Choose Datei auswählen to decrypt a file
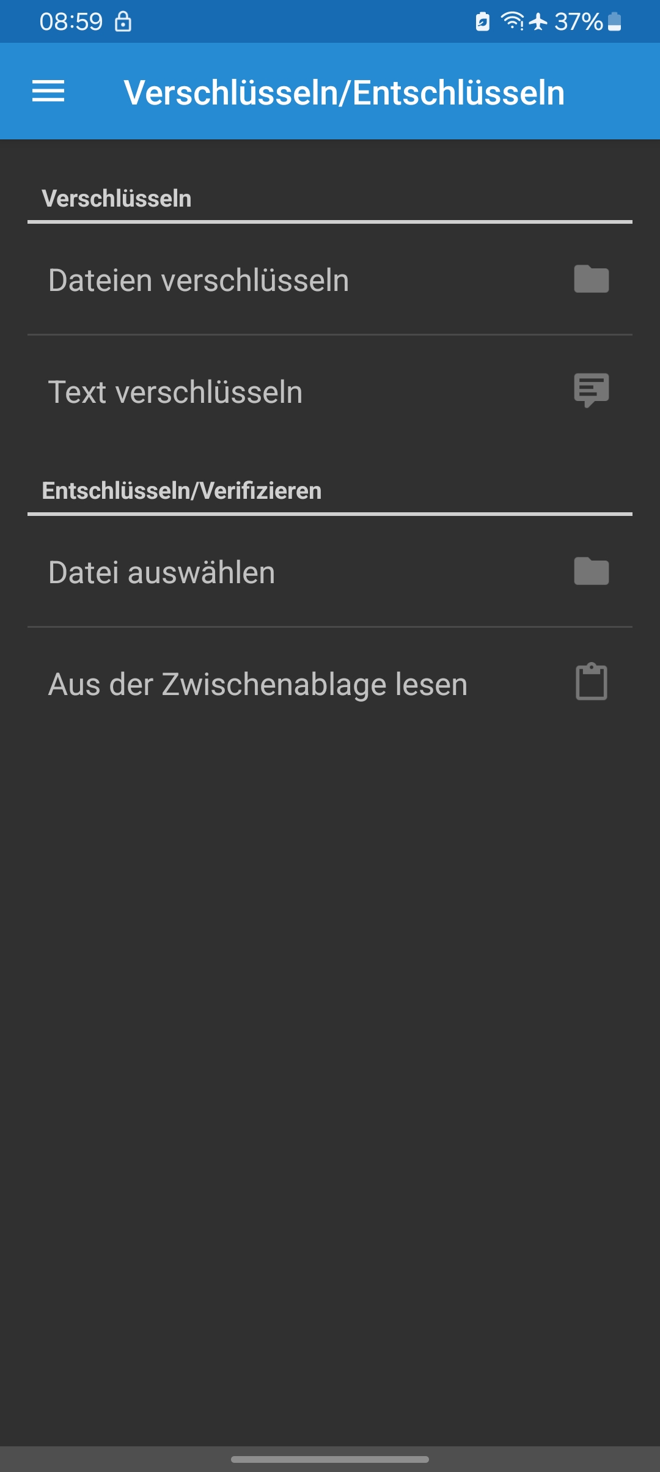This screenshot has height=1472, width=660. pyautogui.click(x=330, y=572)
